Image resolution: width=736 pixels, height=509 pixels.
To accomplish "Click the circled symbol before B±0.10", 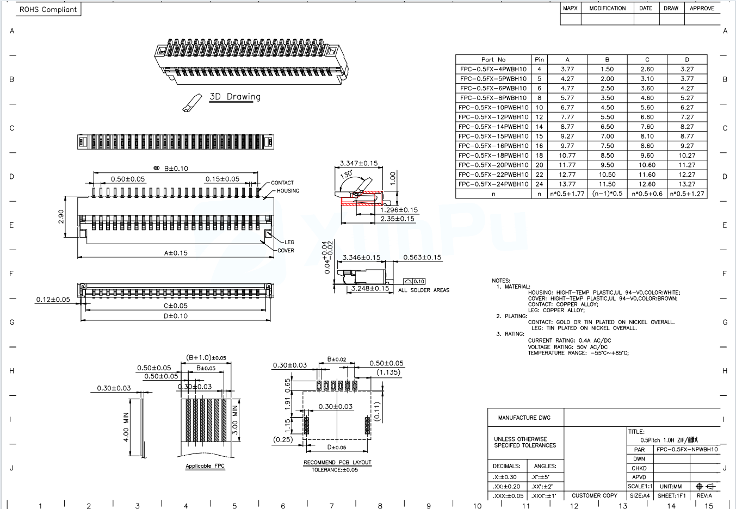I will 156,169.
